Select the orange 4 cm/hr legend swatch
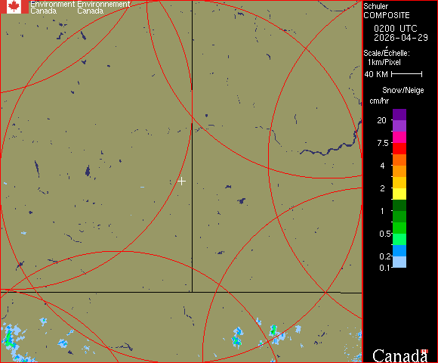 (399, 171)
